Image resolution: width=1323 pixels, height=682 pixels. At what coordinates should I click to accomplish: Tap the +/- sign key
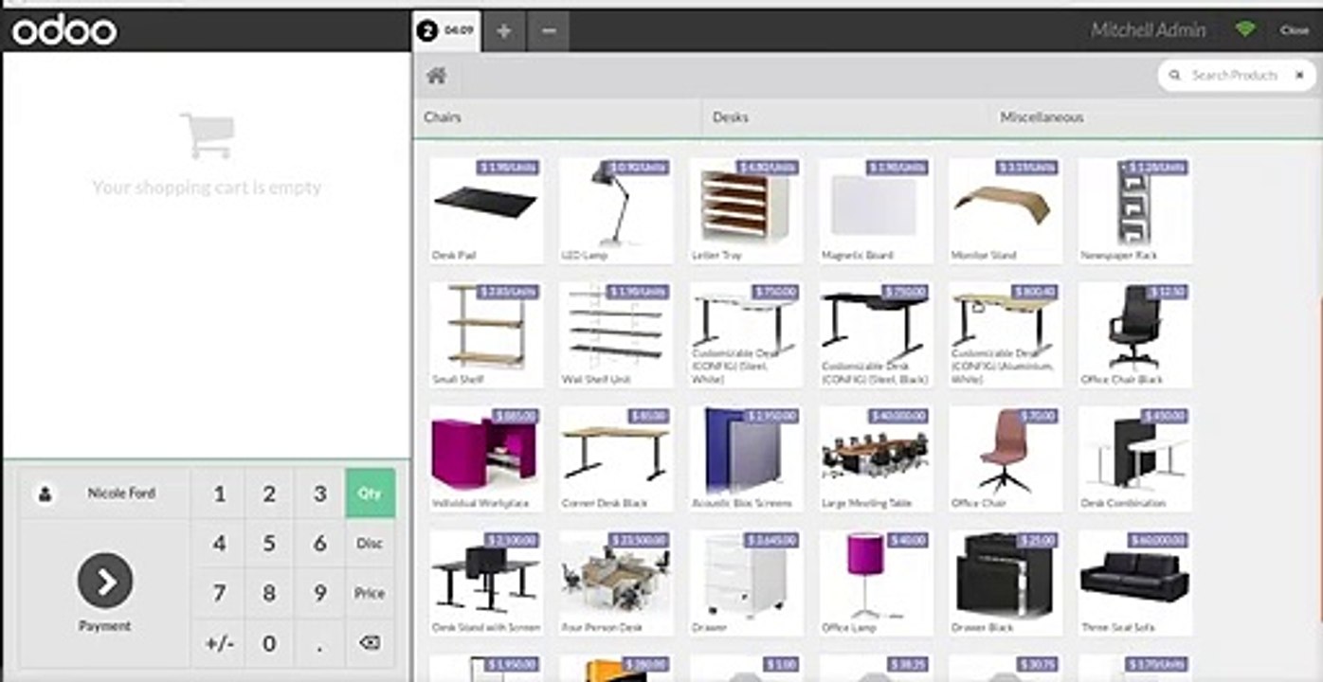(219, 643)
